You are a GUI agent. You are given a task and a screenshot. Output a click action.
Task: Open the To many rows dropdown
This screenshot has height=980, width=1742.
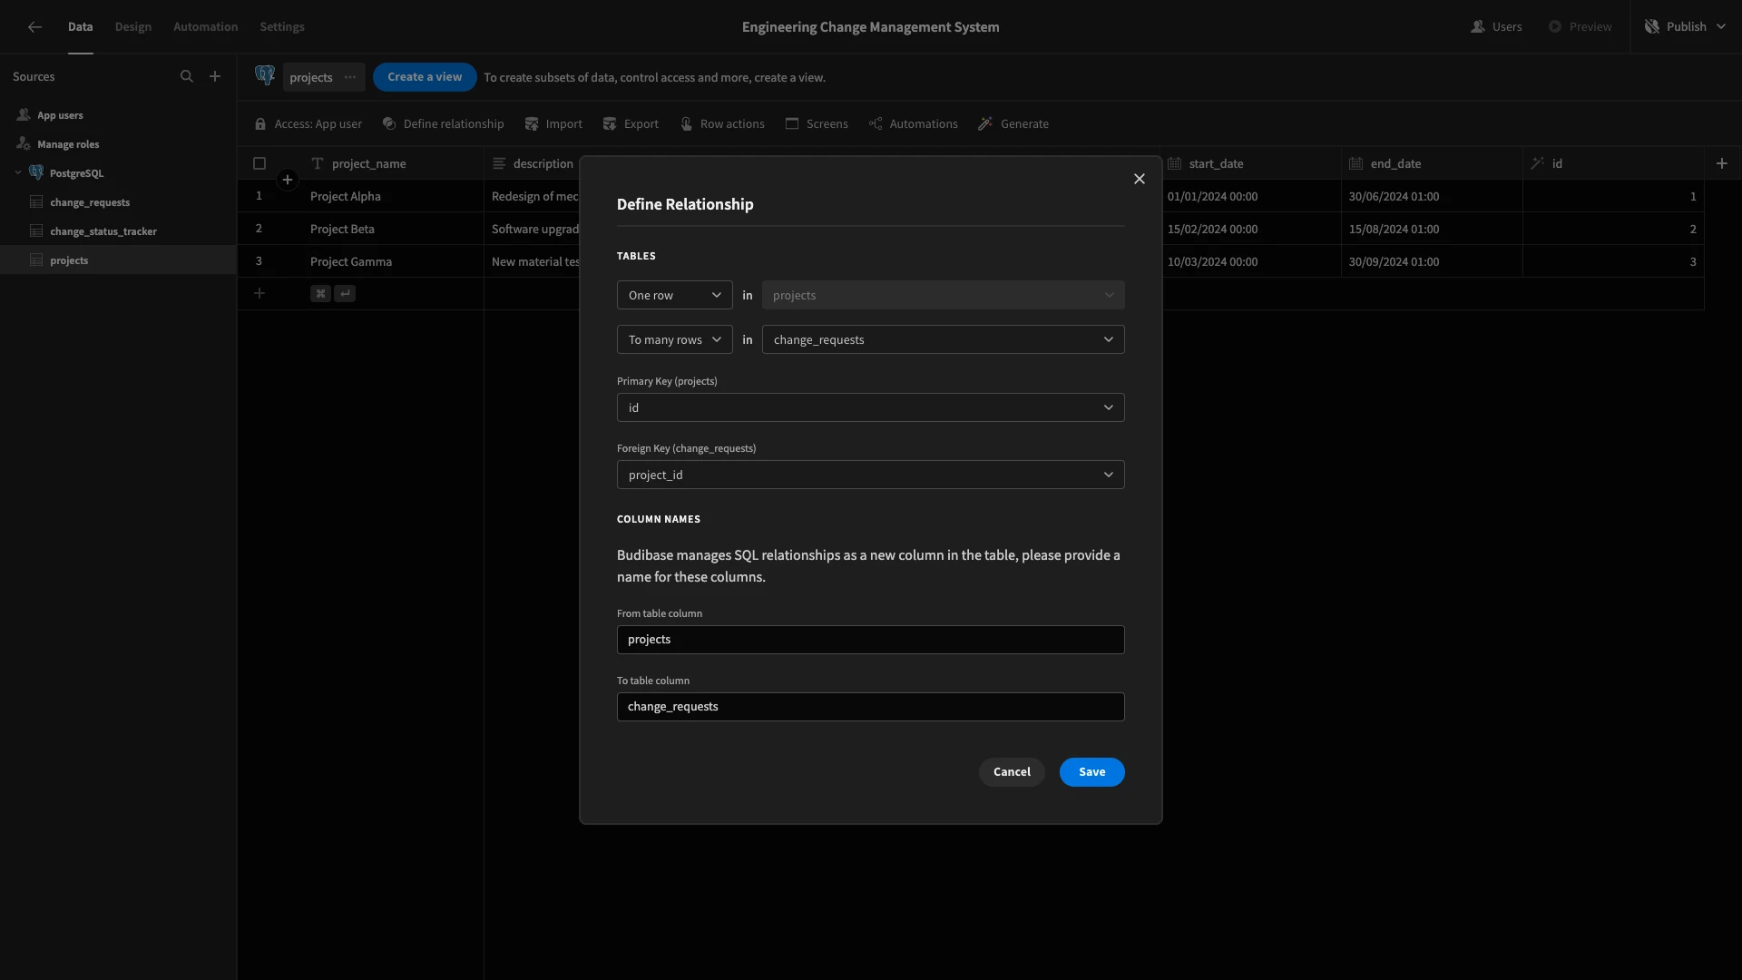[675, 339]
